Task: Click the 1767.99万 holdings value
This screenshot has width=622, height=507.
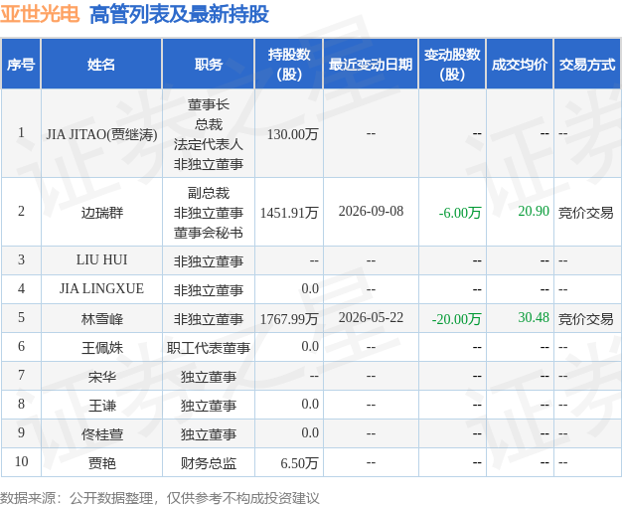Action: pos(289,319)
